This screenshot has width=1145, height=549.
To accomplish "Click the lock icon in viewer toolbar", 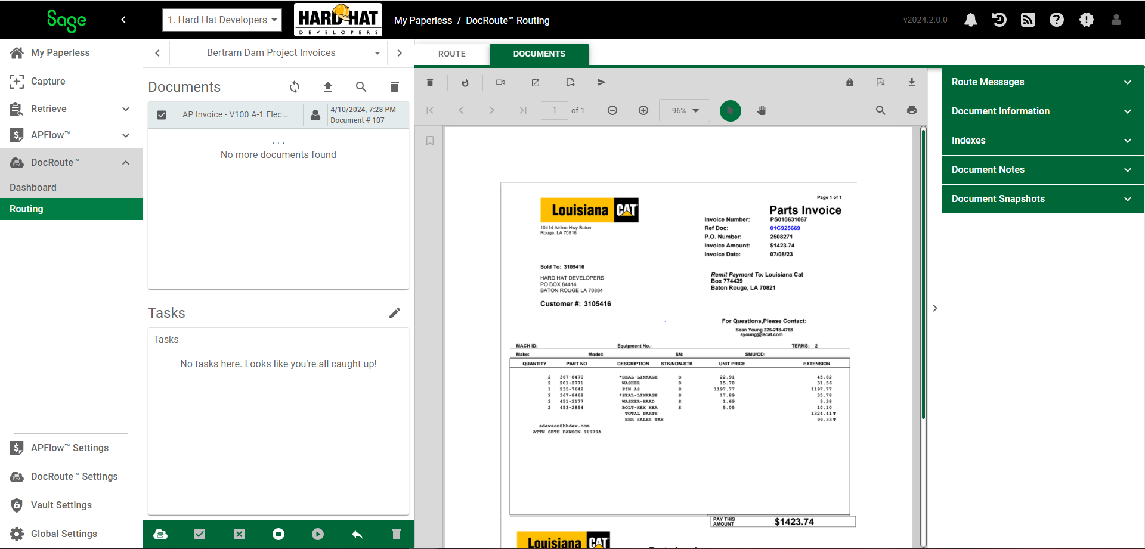I will pyautogui.click(x=850, y=82).
